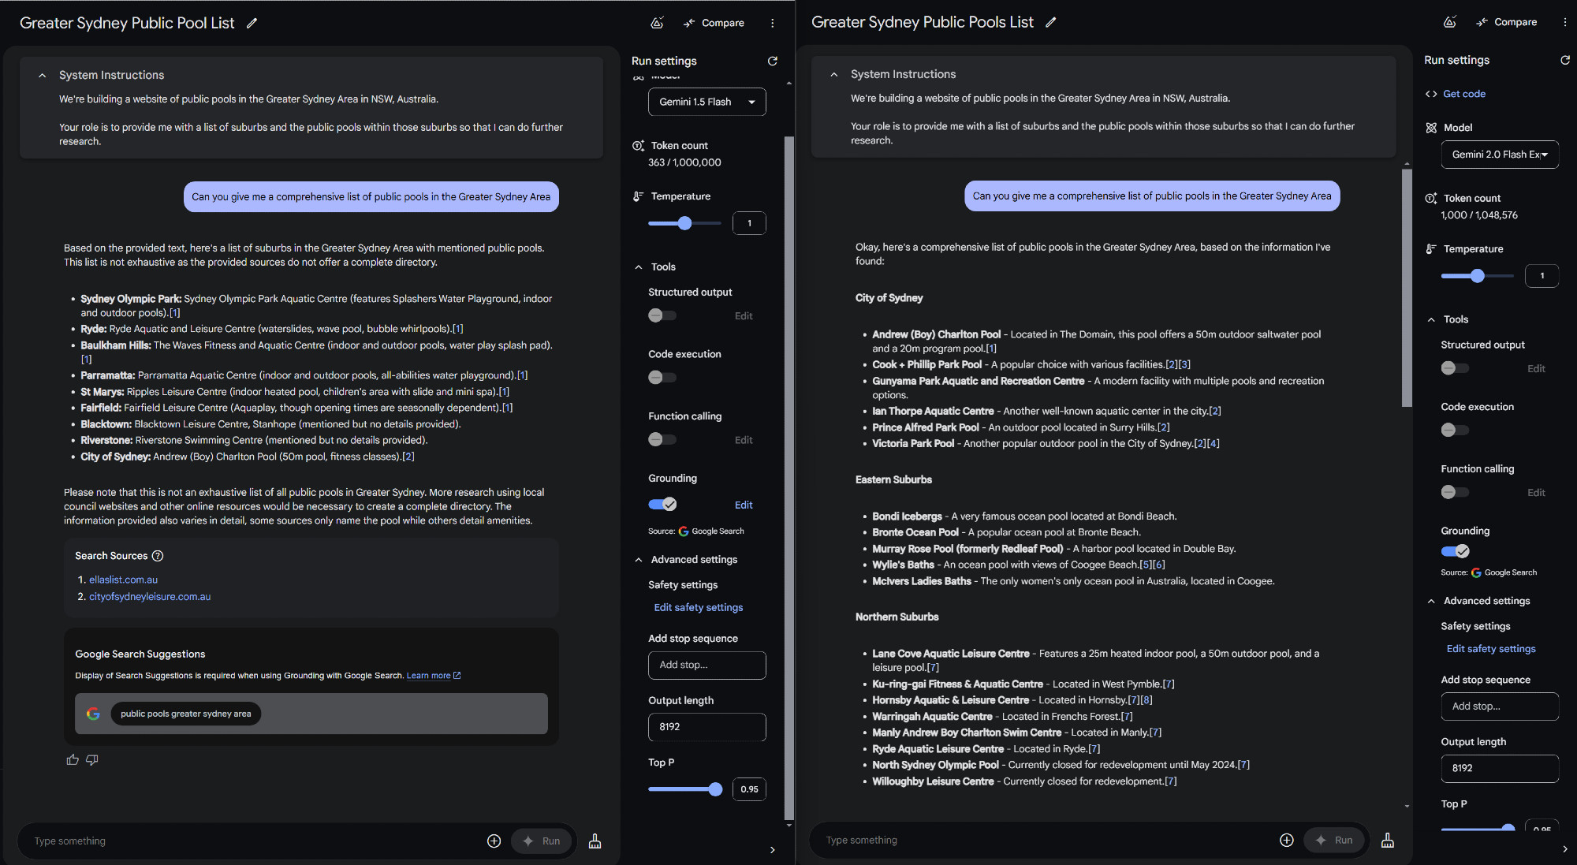Click the Top P value box 0.95

[x=749, y=789]
